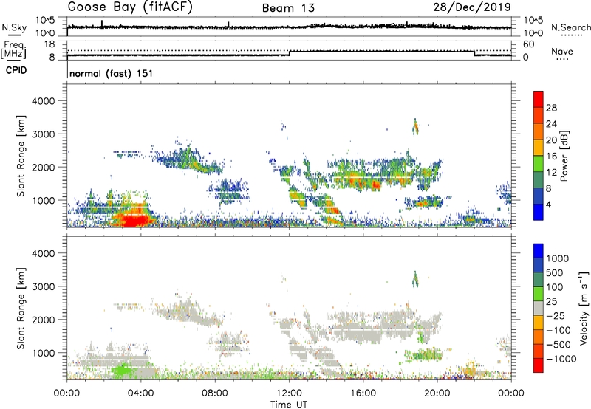Click the '10^5' label on the left noise axis
Viewport: 591px width, 409px height.
point(45,20)
